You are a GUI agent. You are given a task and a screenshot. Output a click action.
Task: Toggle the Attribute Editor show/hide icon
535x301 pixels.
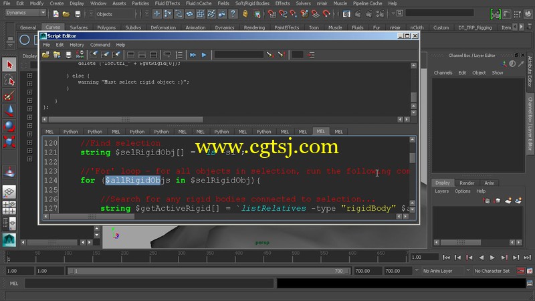pos(507,14)
